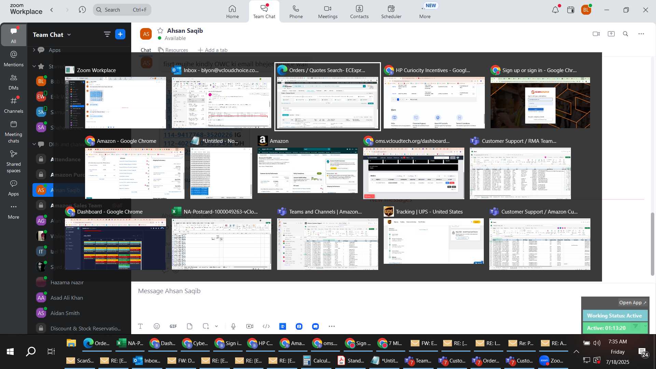Open the emoji picker
The width and height of the screenshot is (656, 369).
[157, 326]
